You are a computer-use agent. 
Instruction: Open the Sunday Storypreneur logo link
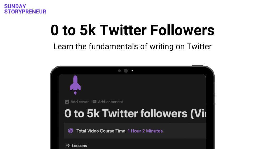pyautogui.click(x=25, y=9)
